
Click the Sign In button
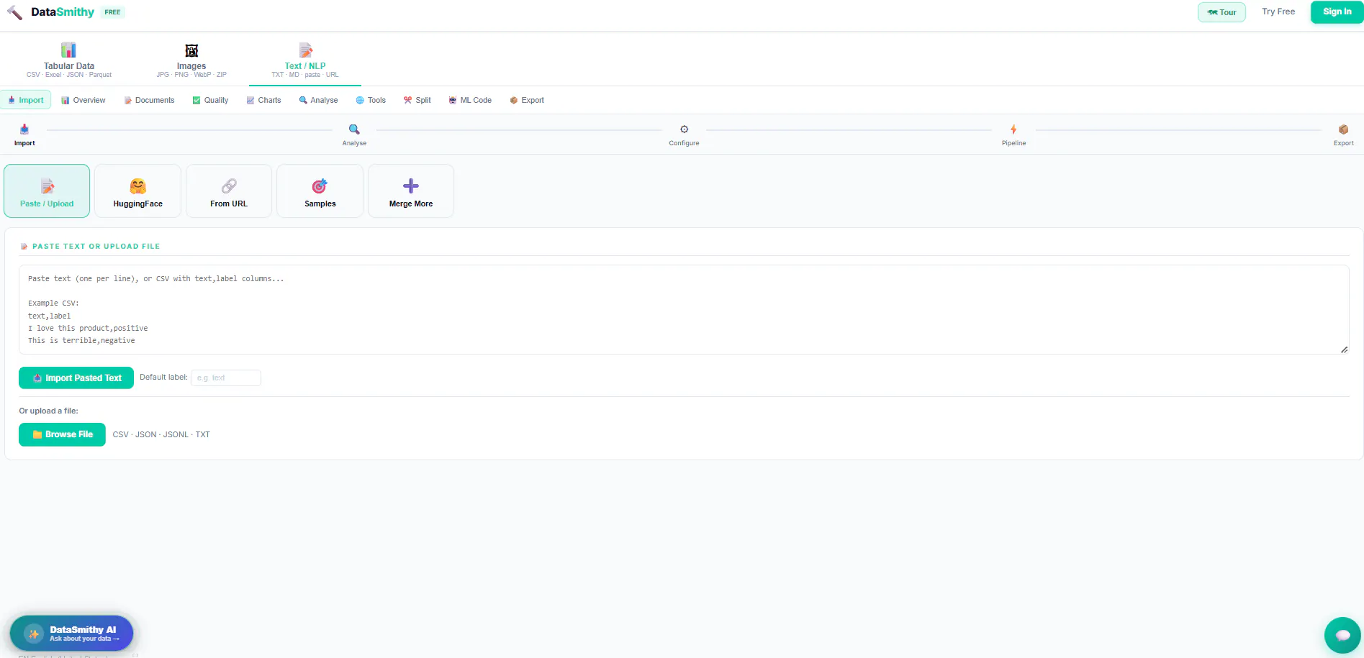point(1337,12)
